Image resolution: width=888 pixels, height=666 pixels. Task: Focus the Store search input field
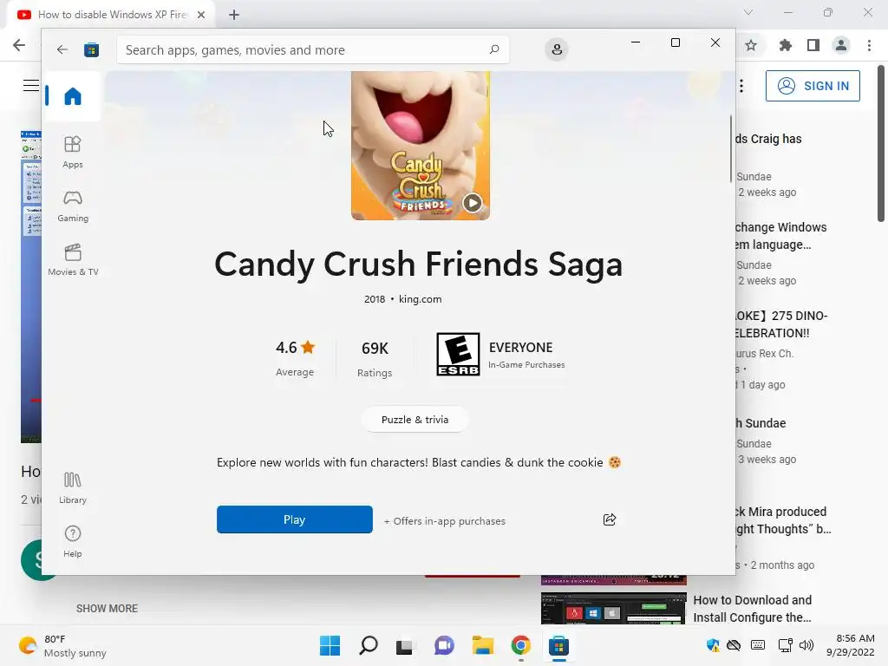[312, 49]
